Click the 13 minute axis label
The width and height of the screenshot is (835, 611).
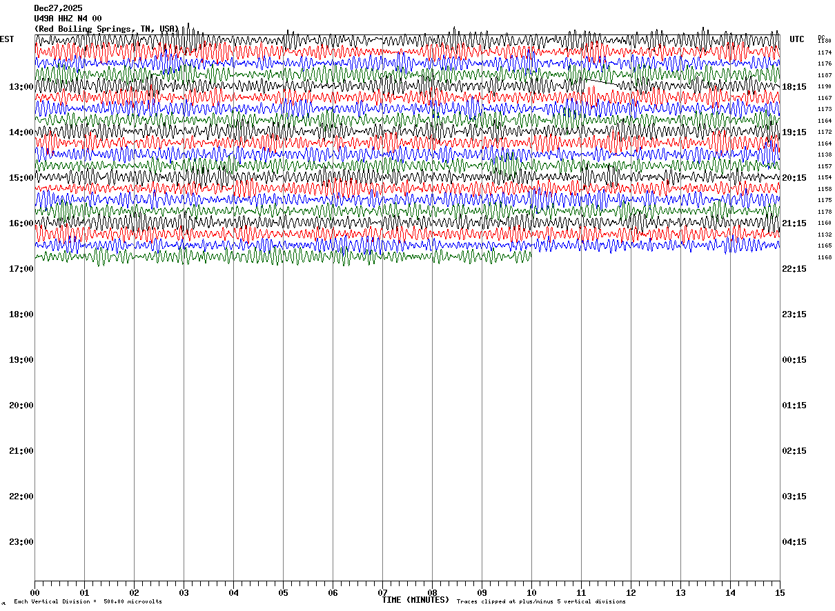point(680,592)
